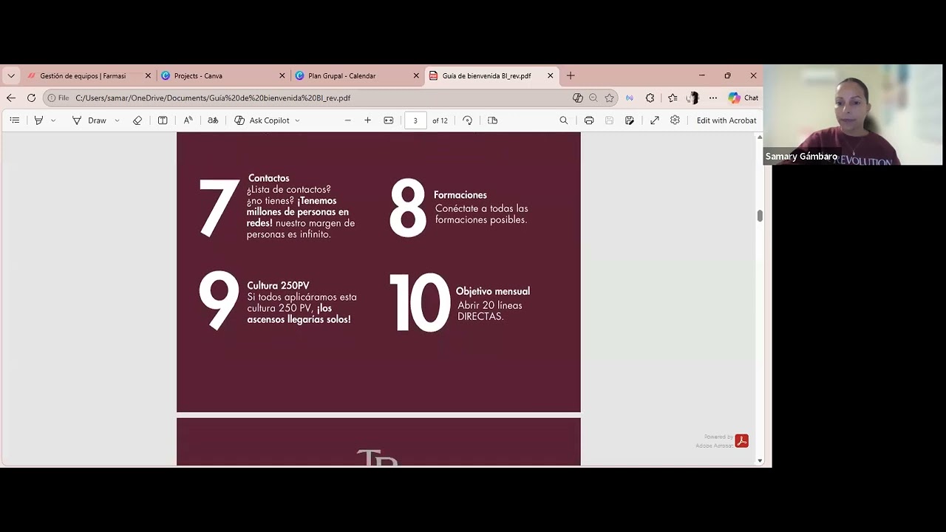Go back to previous page
The image size is (946, 532).
point(10,98)
